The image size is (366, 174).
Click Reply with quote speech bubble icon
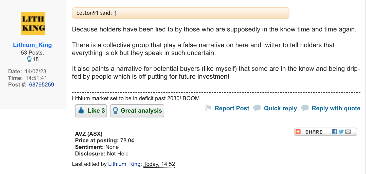click(x=305, y=108)
